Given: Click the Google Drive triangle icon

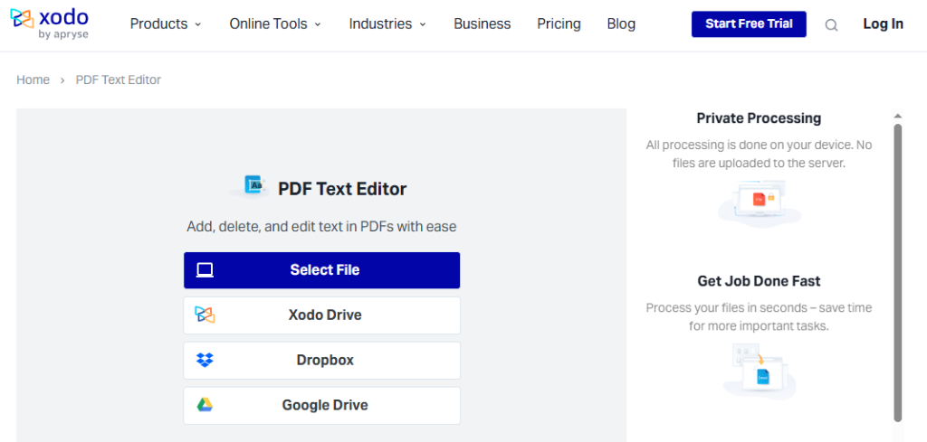Looking at the screenshot, I should coord(205,405).
